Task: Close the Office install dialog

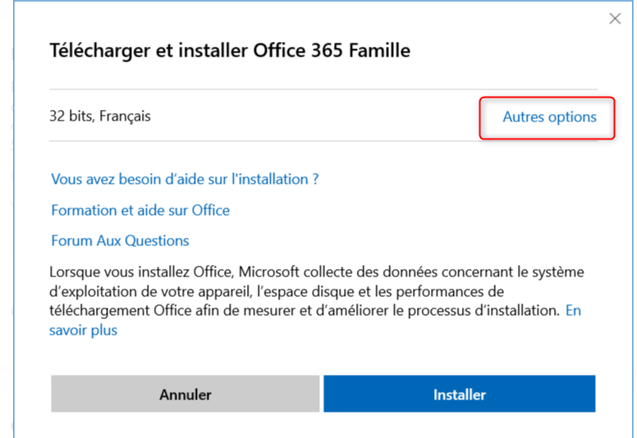Action: (x=615, y=19)
